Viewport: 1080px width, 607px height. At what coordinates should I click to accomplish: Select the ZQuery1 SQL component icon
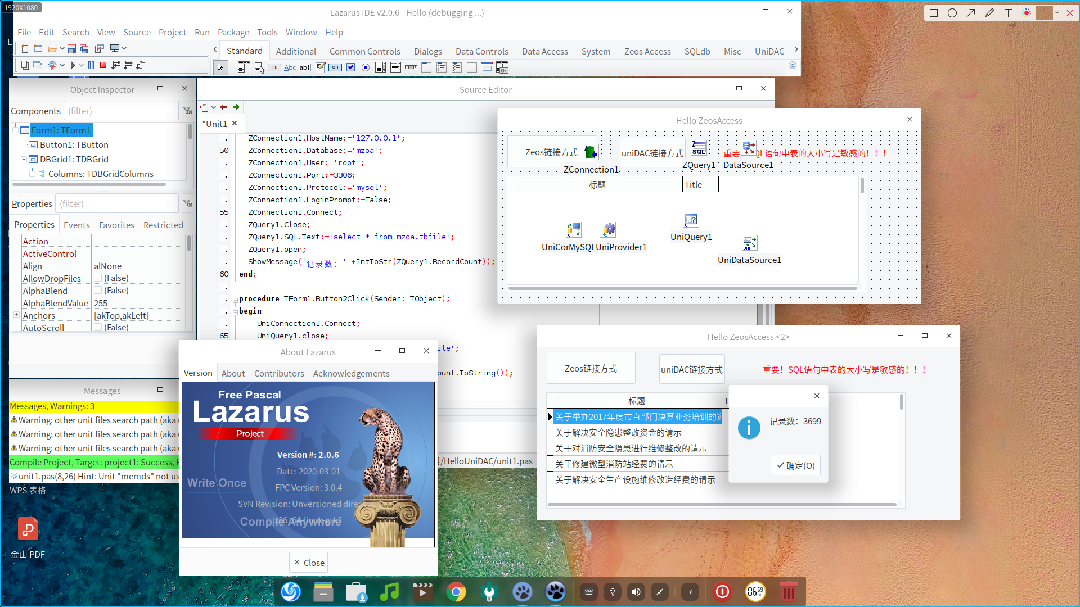tap(699, 148)
